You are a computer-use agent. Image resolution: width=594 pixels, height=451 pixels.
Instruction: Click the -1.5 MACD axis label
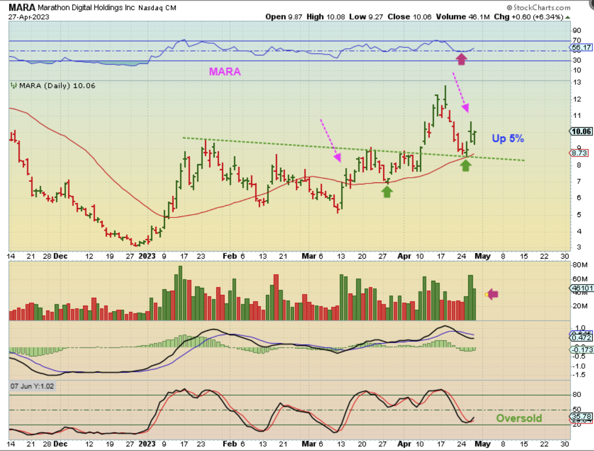[579, 375]
